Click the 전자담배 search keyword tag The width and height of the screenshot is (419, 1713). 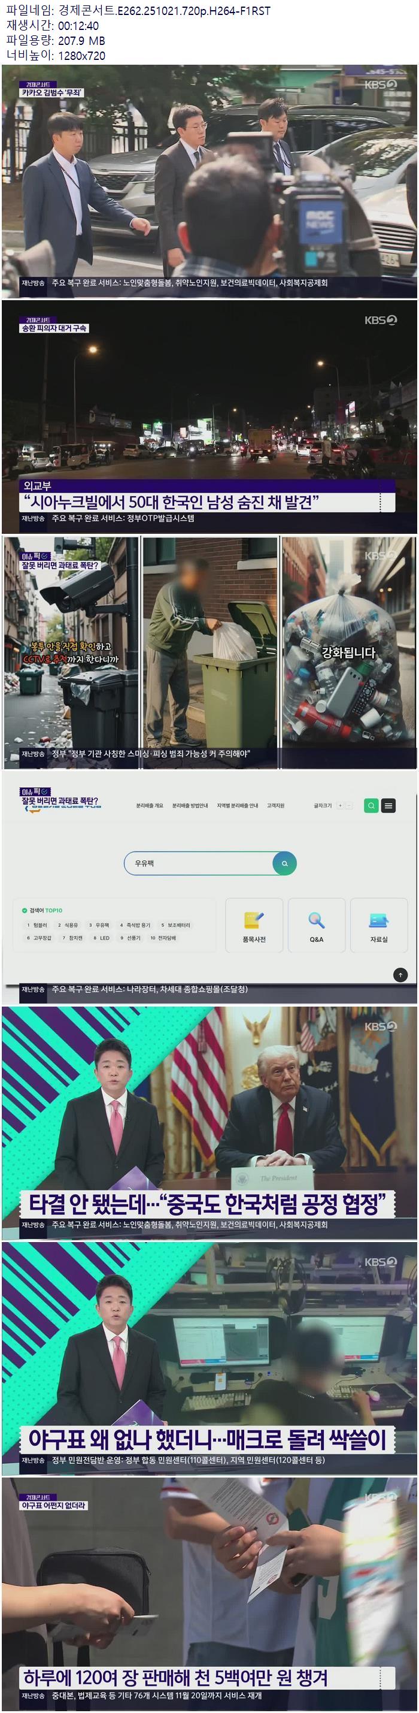(x=163, y=938)
